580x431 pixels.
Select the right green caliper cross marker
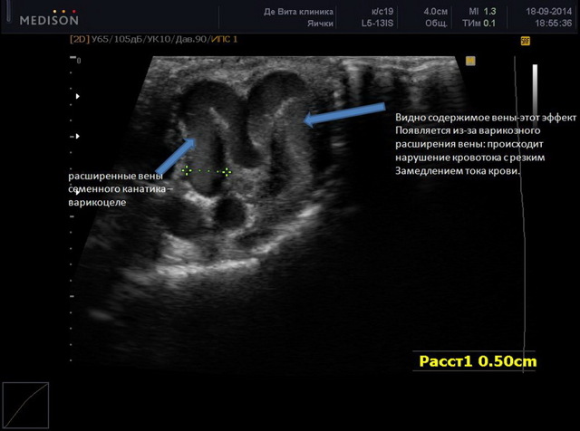(227, 170)
